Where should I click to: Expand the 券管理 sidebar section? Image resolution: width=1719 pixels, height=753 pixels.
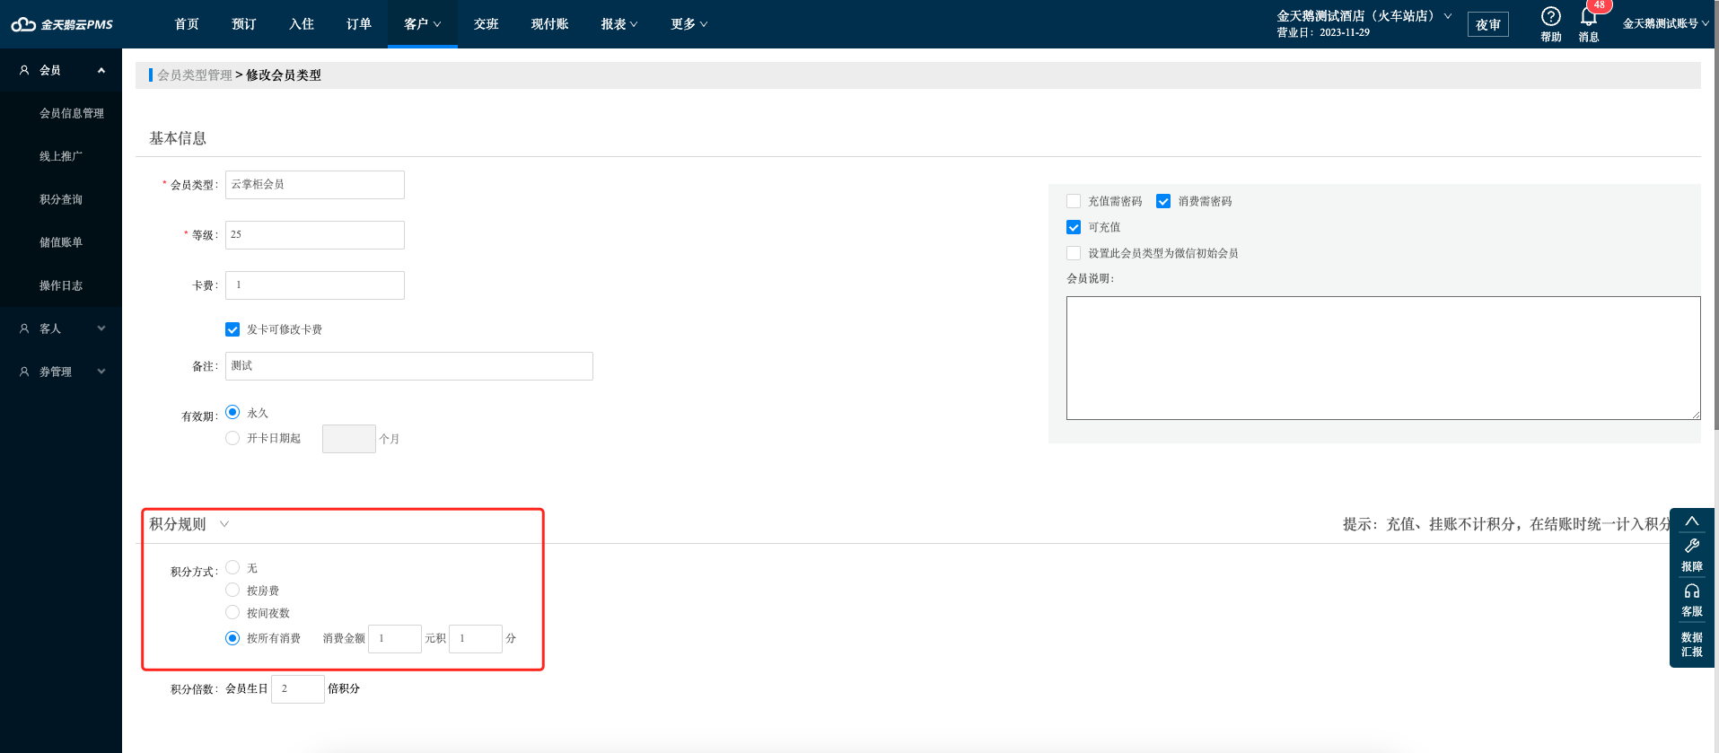tap(101, 372)
